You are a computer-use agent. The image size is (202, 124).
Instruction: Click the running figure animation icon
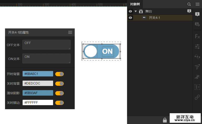(x=197, y=77)
